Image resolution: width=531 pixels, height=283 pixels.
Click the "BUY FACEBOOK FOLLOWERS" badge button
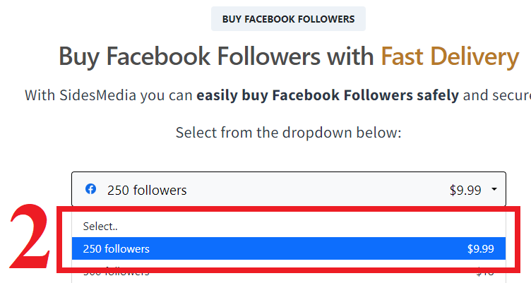(x=288, y=19)
